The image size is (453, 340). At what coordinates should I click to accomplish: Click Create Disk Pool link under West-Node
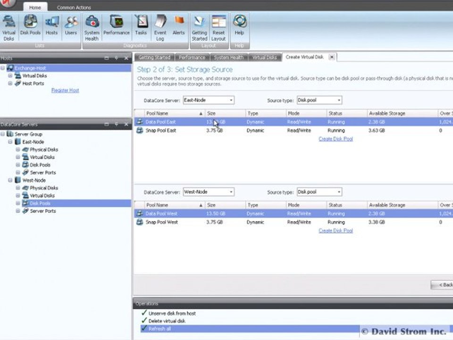tap(336, 230)
